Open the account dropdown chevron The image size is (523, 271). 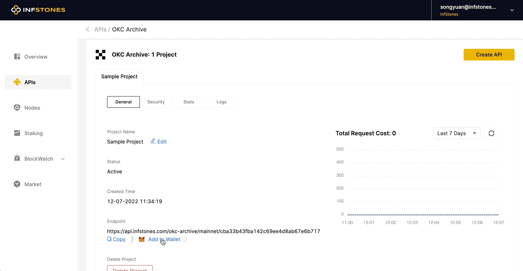[512, 10]
